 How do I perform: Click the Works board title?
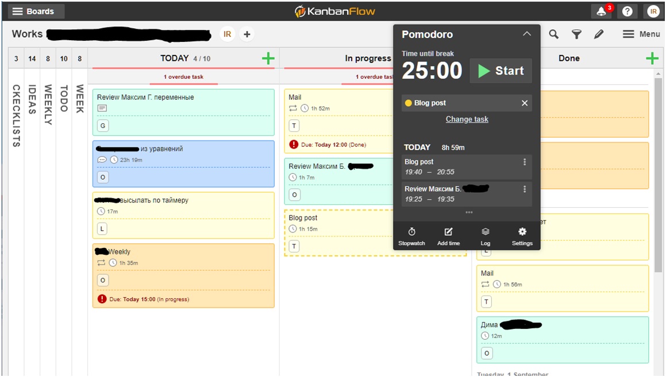click(27, 34)
